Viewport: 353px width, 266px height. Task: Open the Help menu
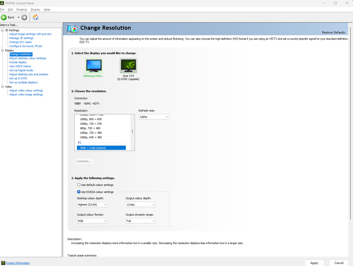[47, 10]
